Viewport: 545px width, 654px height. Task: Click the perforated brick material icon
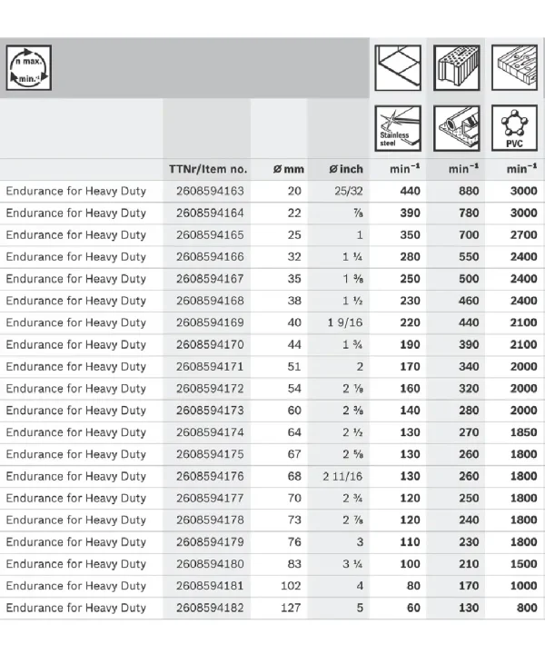click(x=457, y=67)
